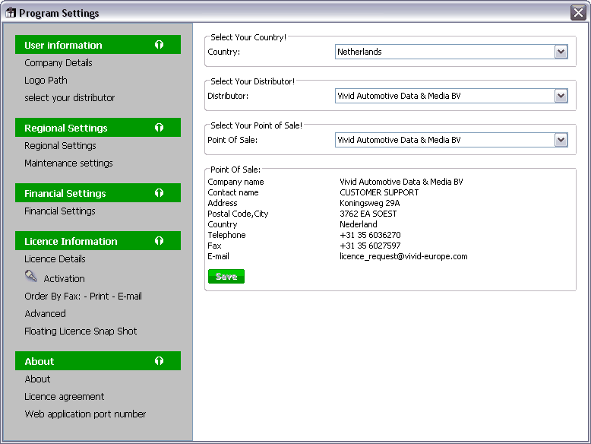591x444 pixels.
Task: Click the telephone number +31 35 6036270
Action: coord(370,235)
